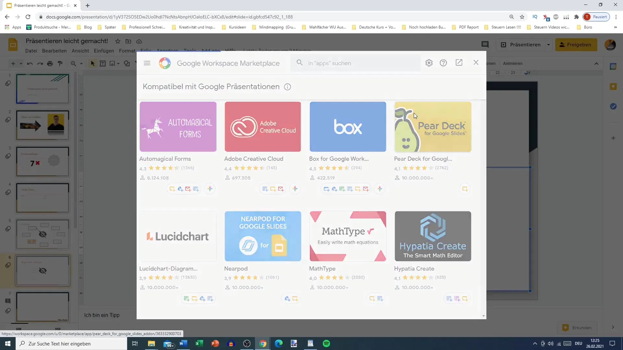Click the 'Hypatia Create' title text

[414, 269]
